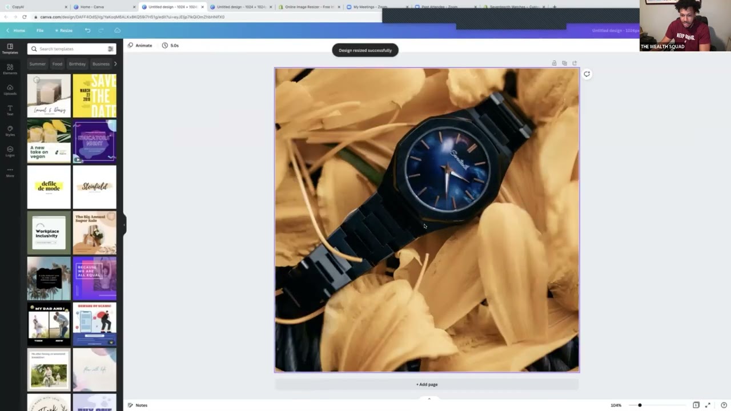Click the Search templates field

click(x=71, y=49)
